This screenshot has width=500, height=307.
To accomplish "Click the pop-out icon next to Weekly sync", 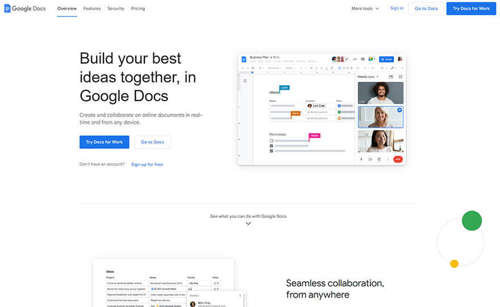I will (400, 77).
